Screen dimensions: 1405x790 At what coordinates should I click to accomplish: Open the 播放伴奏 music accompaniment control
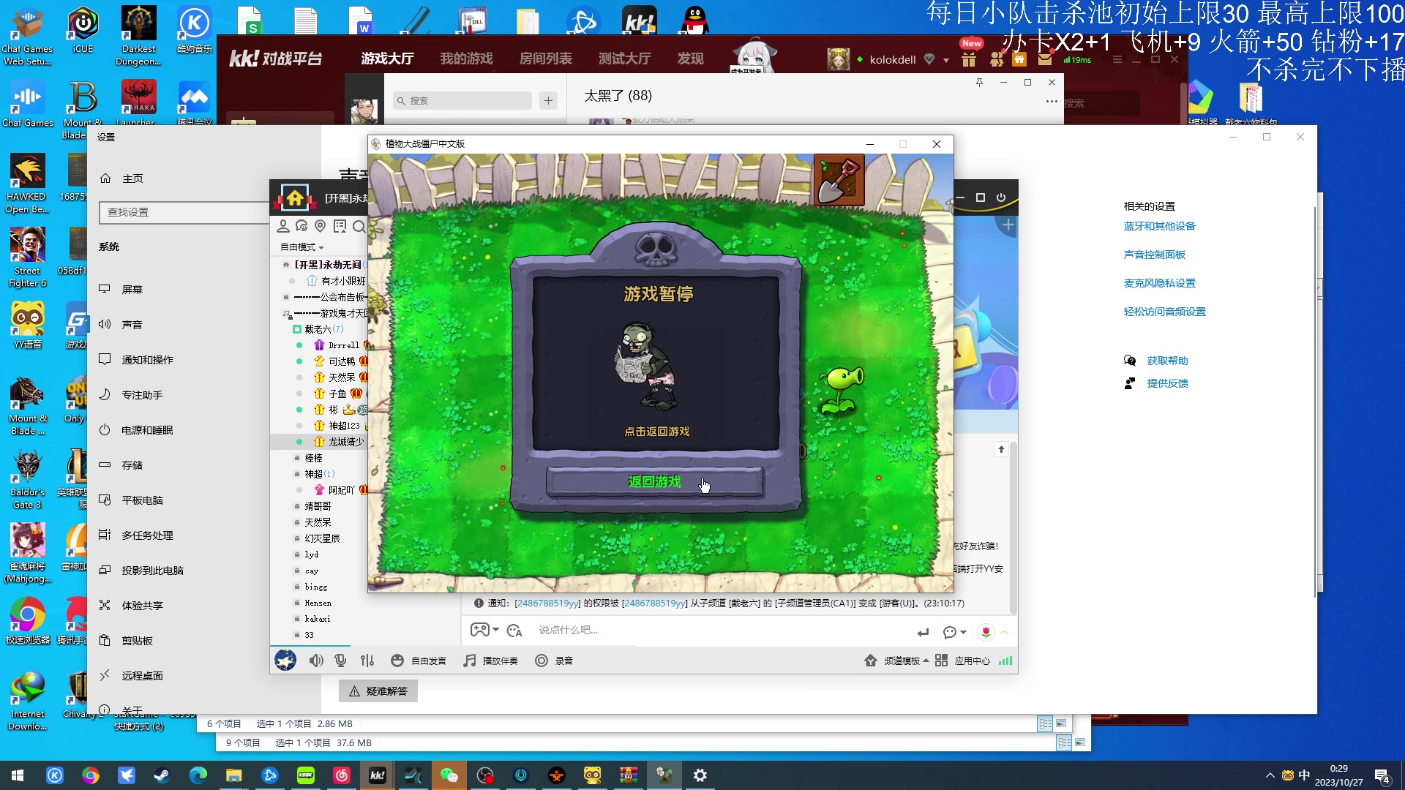click(x=491, y=661)
